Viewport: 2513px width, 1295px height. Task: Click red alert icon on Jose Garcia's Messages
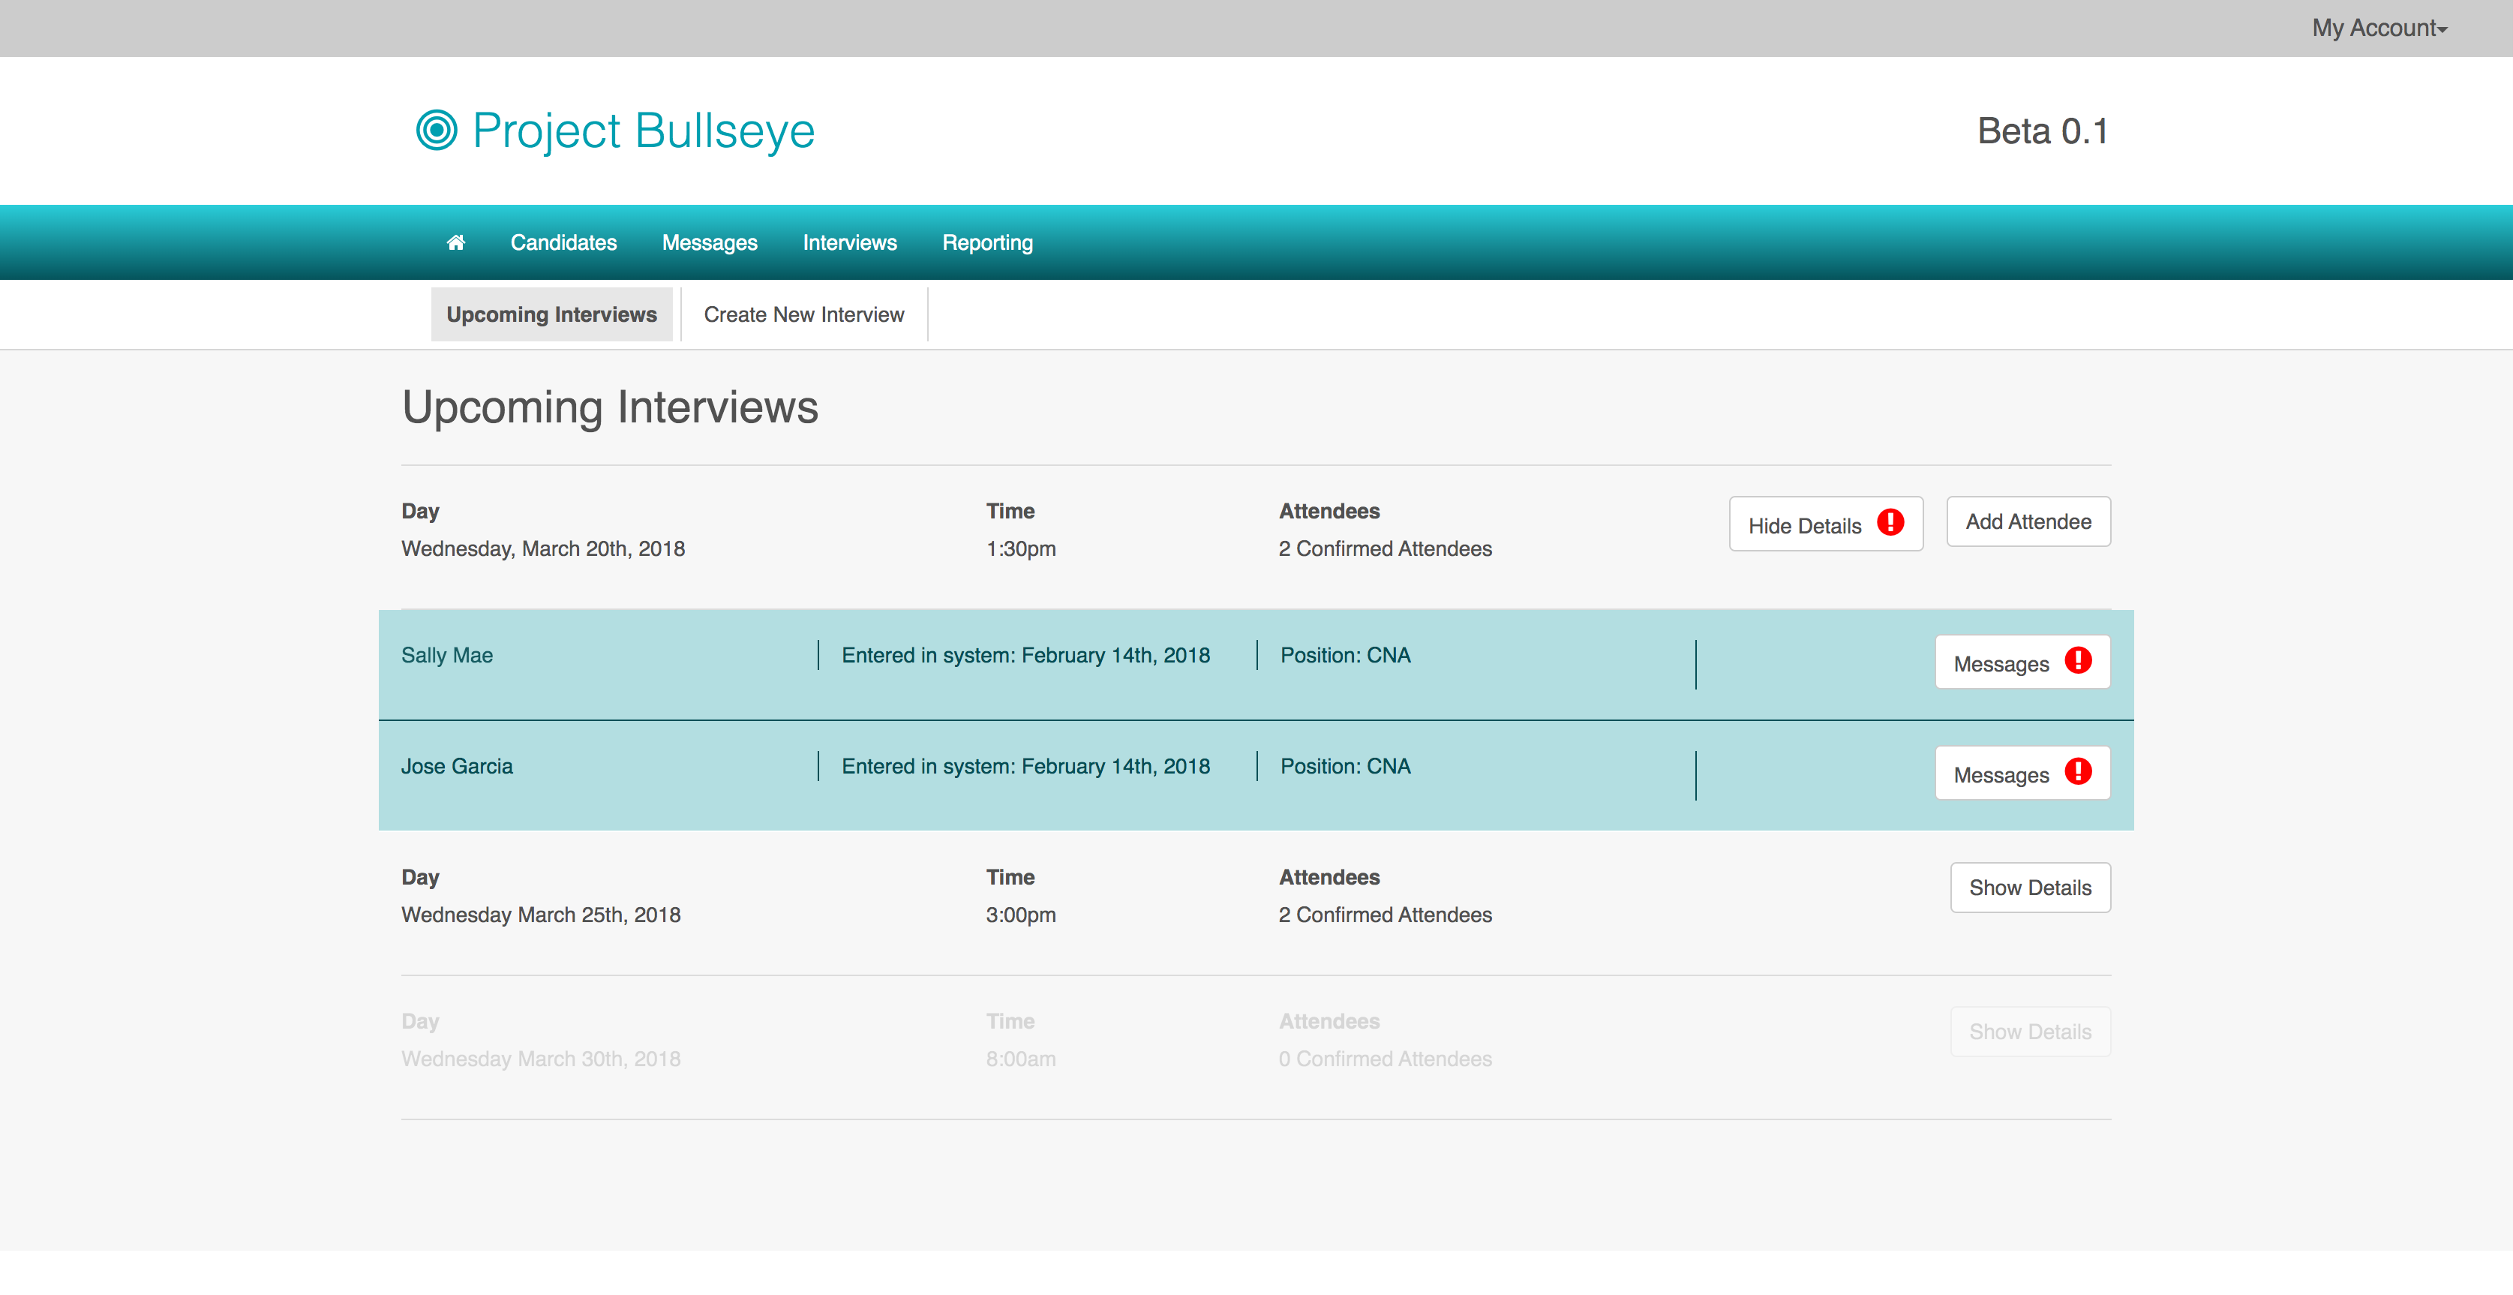(2078, 772)
